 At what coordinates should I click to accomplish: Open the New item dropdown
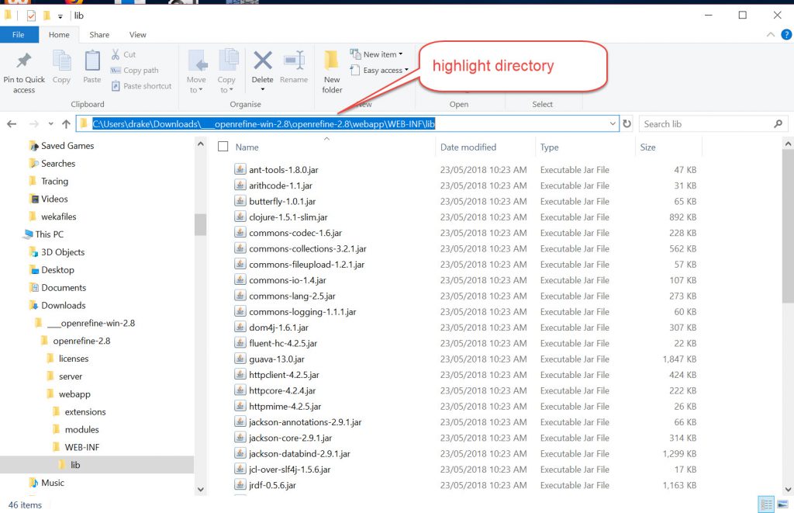pyautogui.click(x=377, y=54)
